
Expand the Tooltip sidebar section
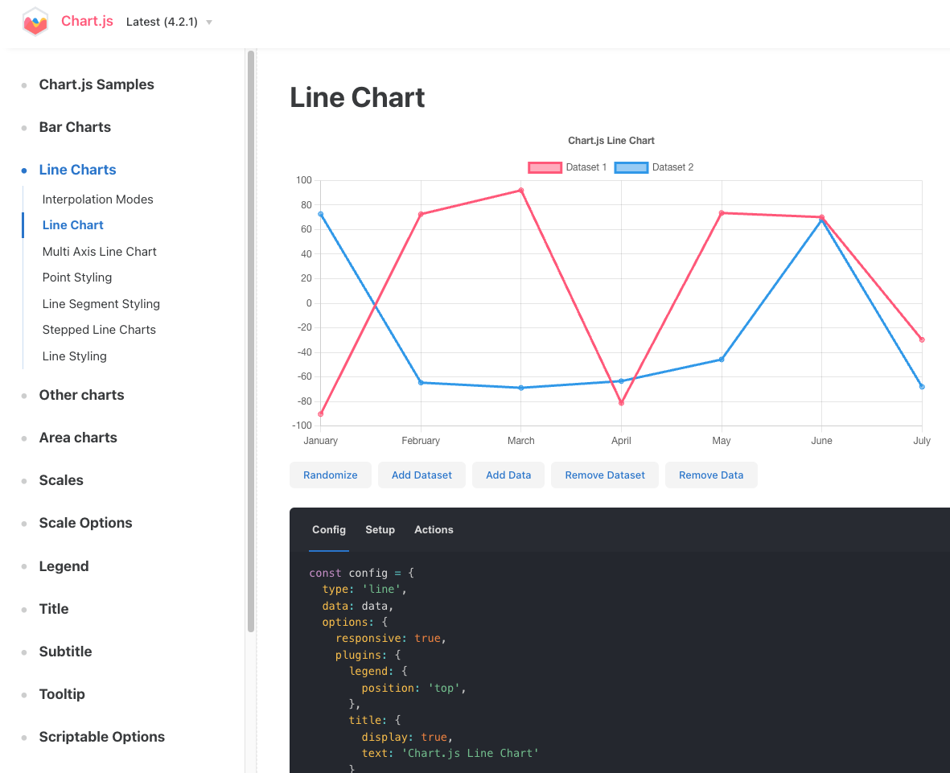62,694
